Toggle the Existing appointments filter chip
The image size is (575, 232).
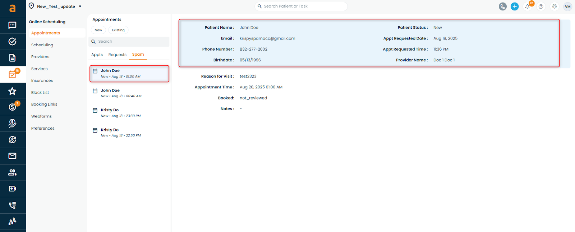[118, 30]
